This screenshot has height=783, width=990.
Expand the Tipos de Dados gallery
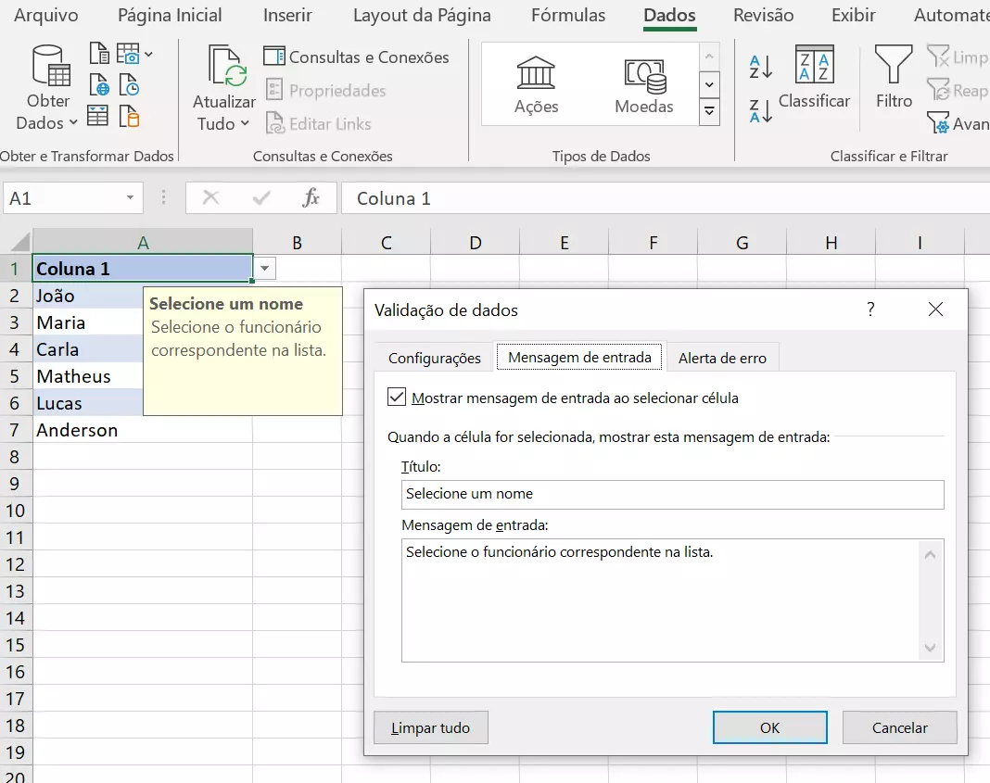coord(709,113)
